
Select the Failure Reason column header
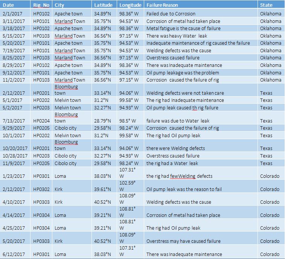(x=201, y=5)
